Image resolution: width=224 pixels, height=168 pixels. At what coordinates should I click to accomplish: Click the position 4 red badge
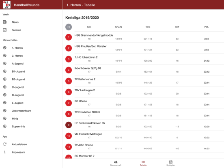click(69, 70)
